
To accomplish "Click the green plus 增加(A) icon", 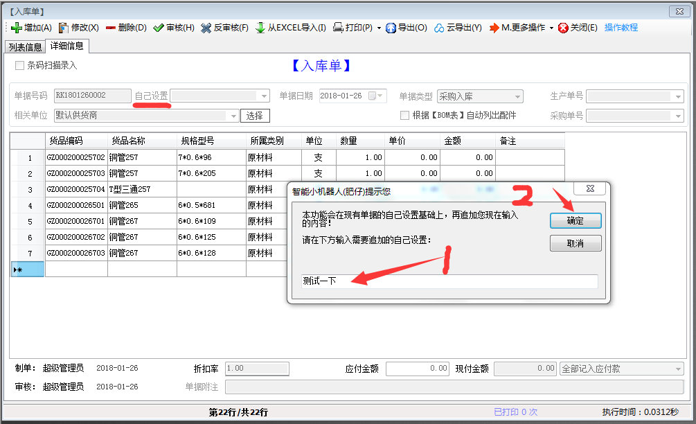I will [x=17, y=28].
